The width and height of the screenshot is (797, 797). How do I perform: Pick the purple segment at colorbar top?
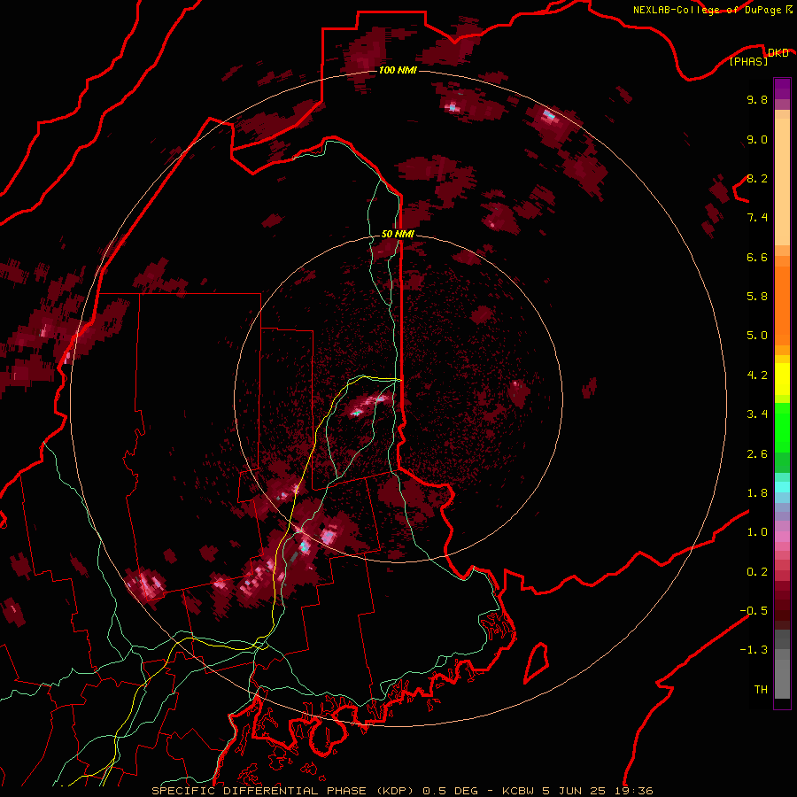pos(782,89)
